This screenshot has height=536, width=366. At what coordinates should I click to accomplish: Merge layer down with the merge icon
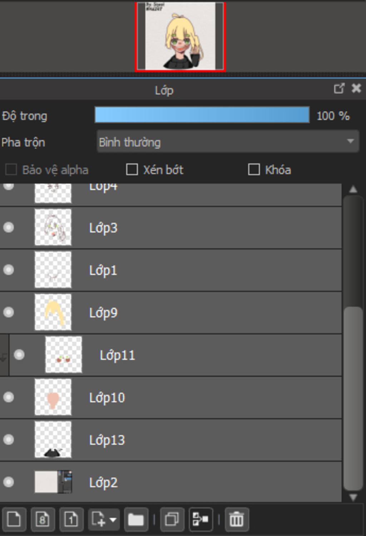coord(201,519)
